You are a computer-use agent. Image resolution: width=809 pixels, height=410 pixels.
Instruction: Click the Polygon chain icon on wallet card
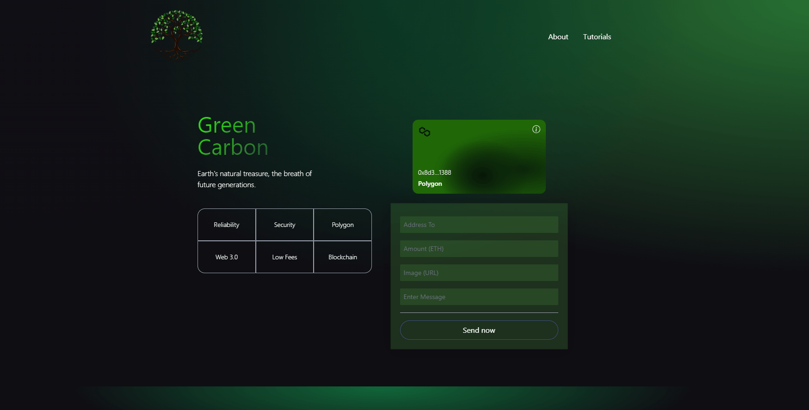425,132
